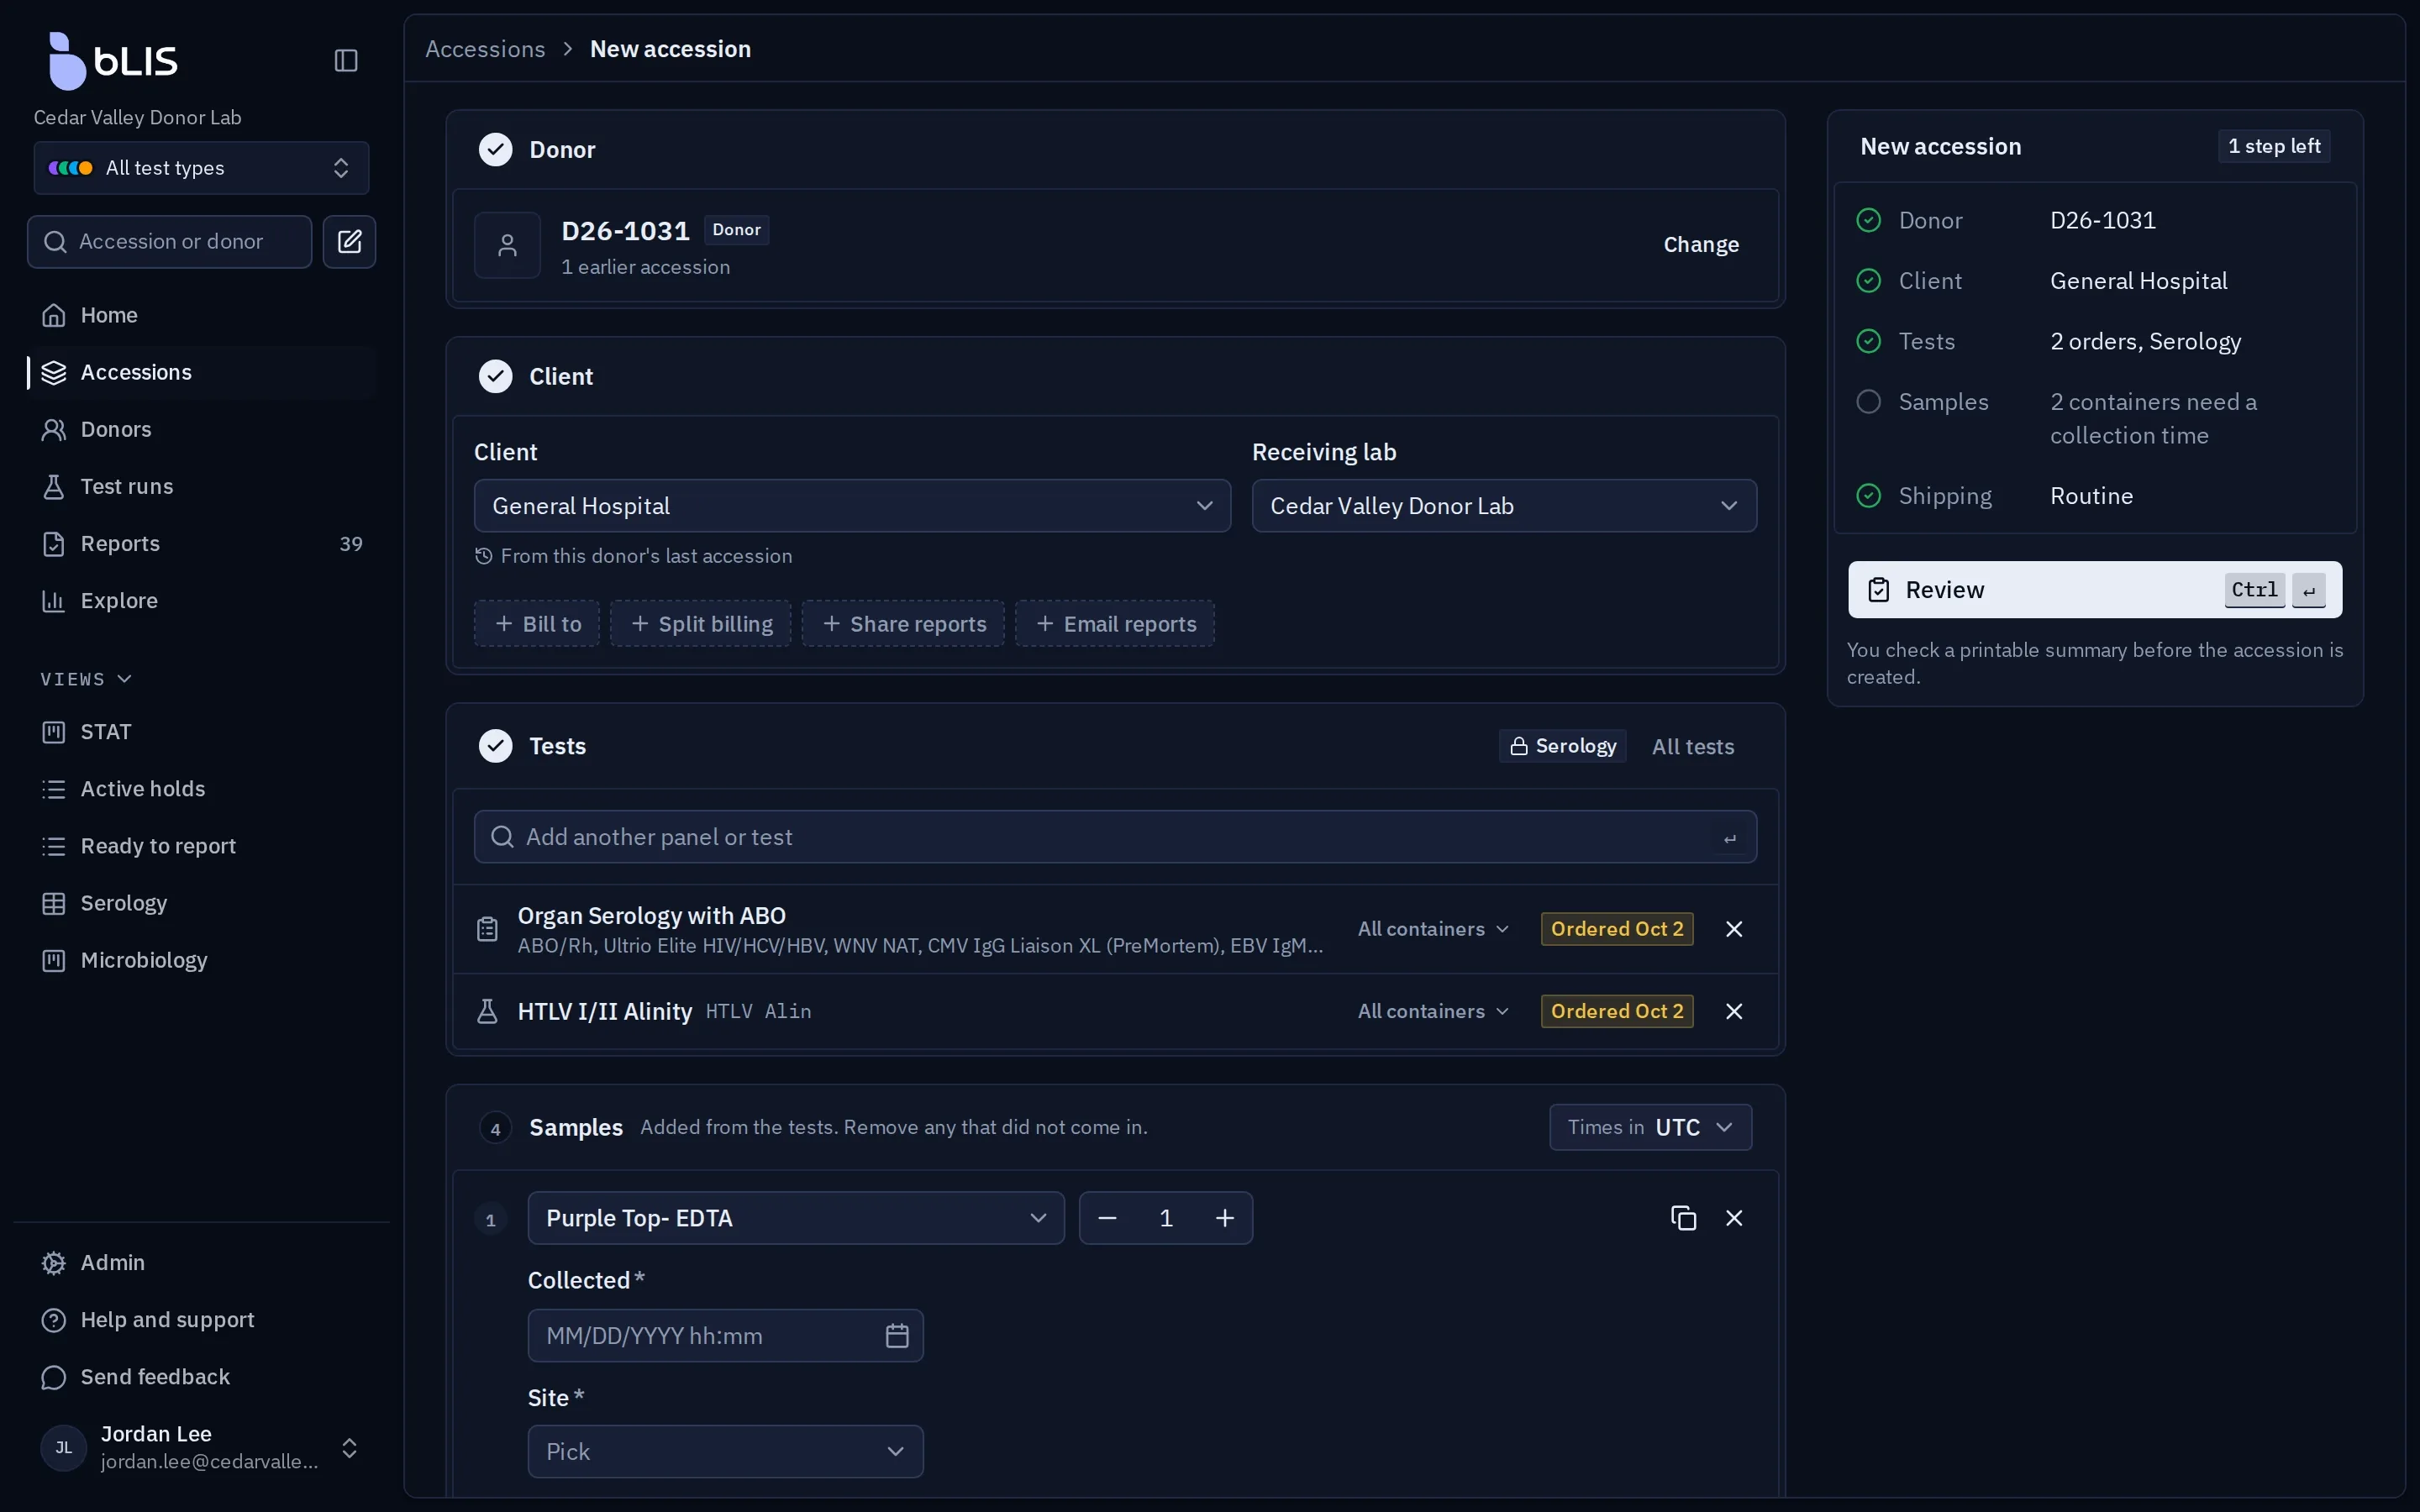Click the new accession compose icon
This screenshot has height=1512, width=2420.
[x=349, y=242]
